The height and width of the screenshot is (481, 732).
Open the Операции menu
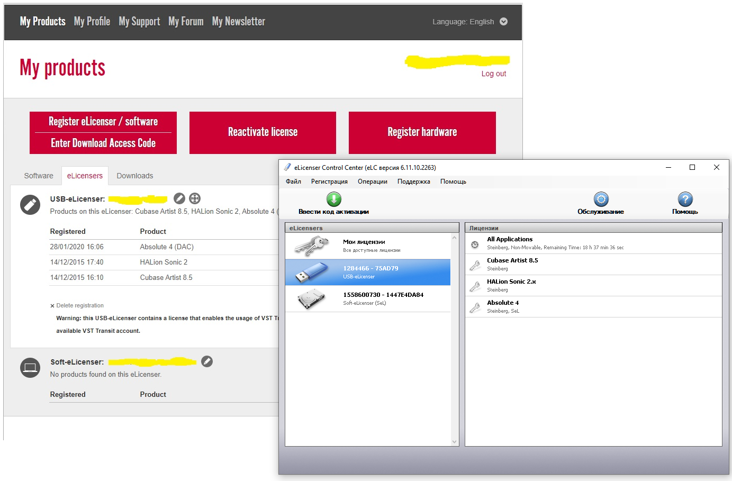pyautogui.click(x=373, y=181)
